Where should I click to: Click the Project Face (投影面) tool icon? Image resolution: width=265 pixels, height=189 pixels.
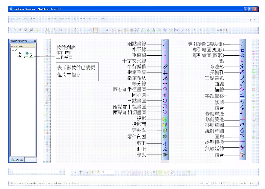pyautogui.click(x=165, y=125)
